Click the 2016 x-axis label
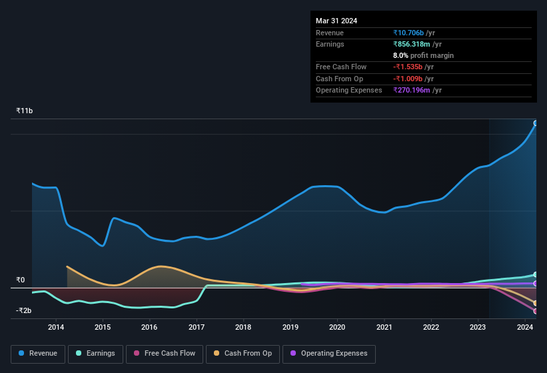Screen dimensions: 547x373 coord(149,327)
